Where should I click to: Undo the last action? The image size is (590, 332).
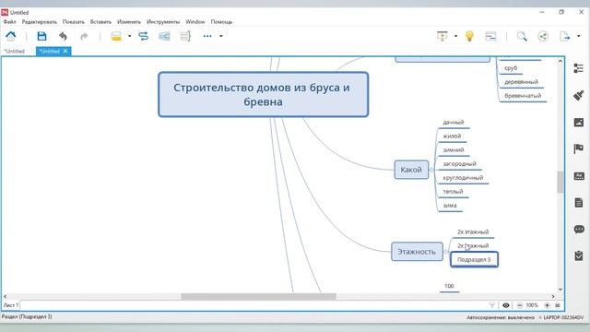point(63,36)
